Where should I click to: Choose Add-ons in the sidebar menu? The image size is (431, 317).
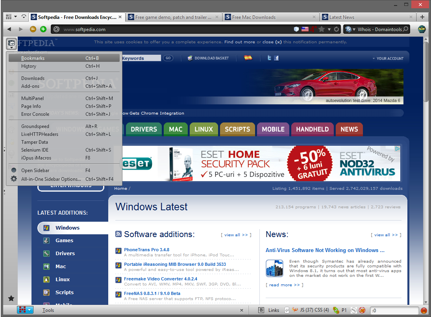tap(64, 86)
